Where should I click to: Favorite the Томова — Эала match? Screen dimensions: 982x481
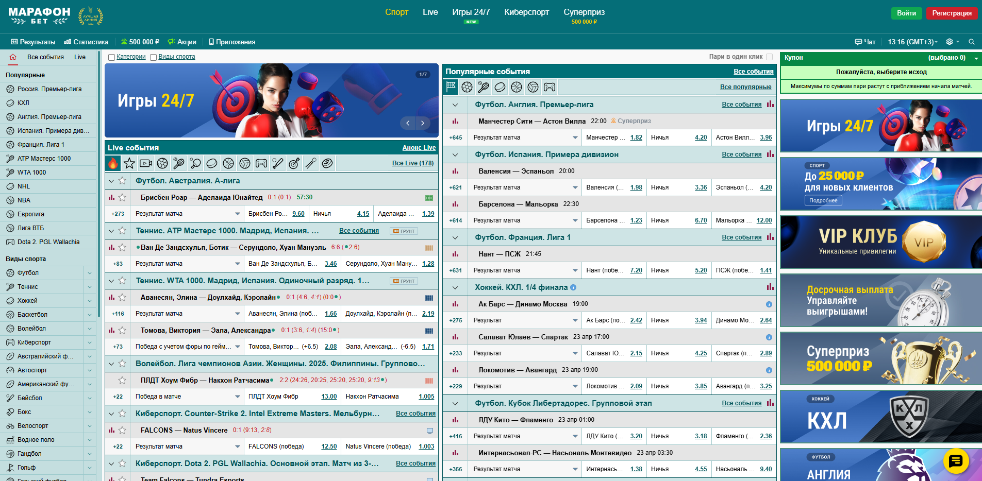[122, 330]
